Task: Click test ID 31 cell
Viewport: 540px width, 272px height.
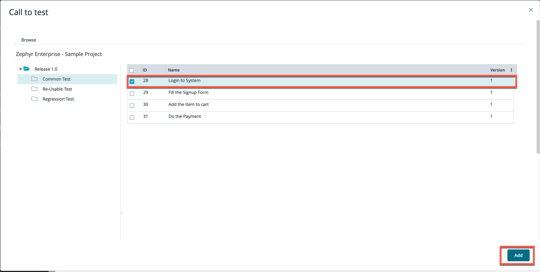Action: click(146, 116)
